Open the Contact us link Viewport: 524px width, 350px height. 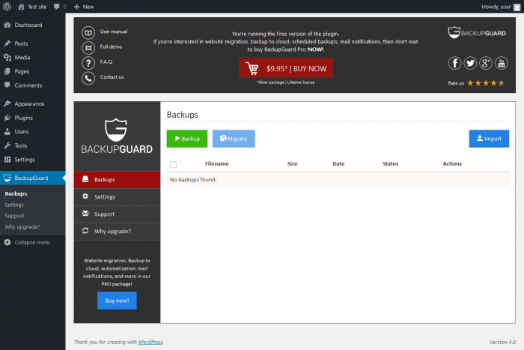pos(112,77)
